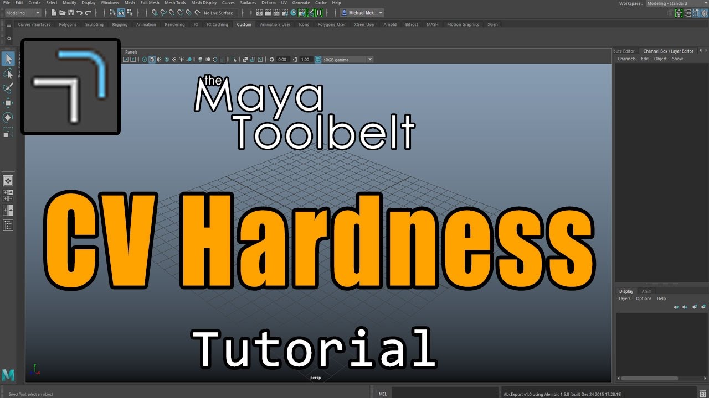
Task: Click the MEL command line input
Action: tap(445, 394)
